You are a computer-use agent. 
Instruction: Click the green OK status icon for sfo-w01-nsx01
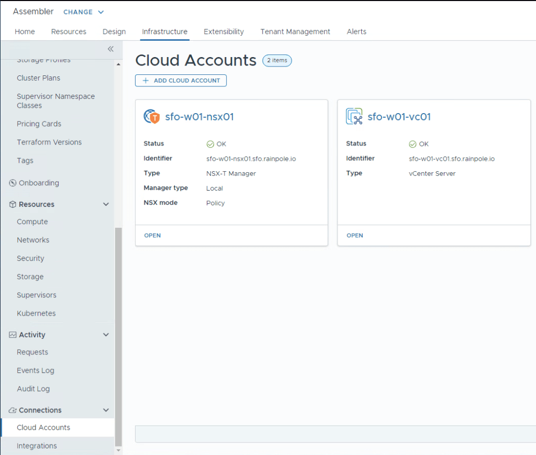(x=210, y=144)
